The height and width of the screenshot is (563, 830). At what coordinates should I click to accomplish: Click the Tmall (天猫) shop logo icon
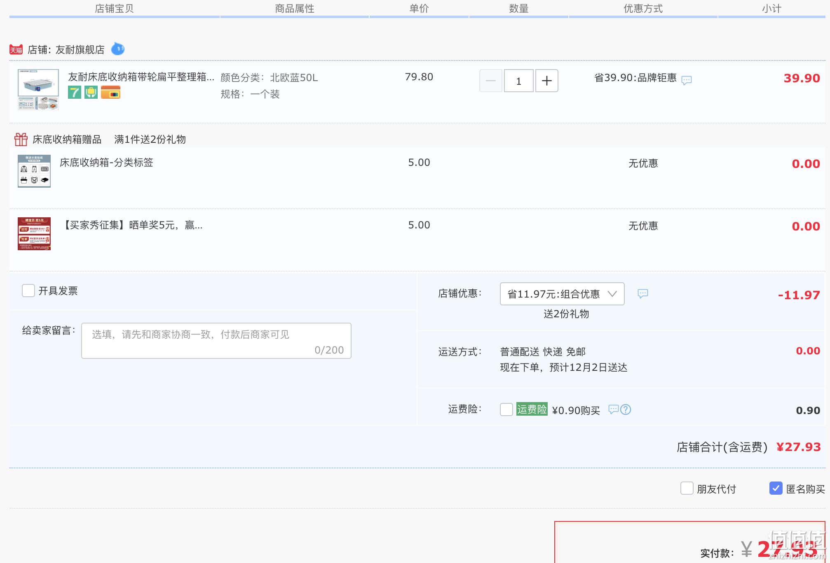pyautogui.click(x=16, y=50)
